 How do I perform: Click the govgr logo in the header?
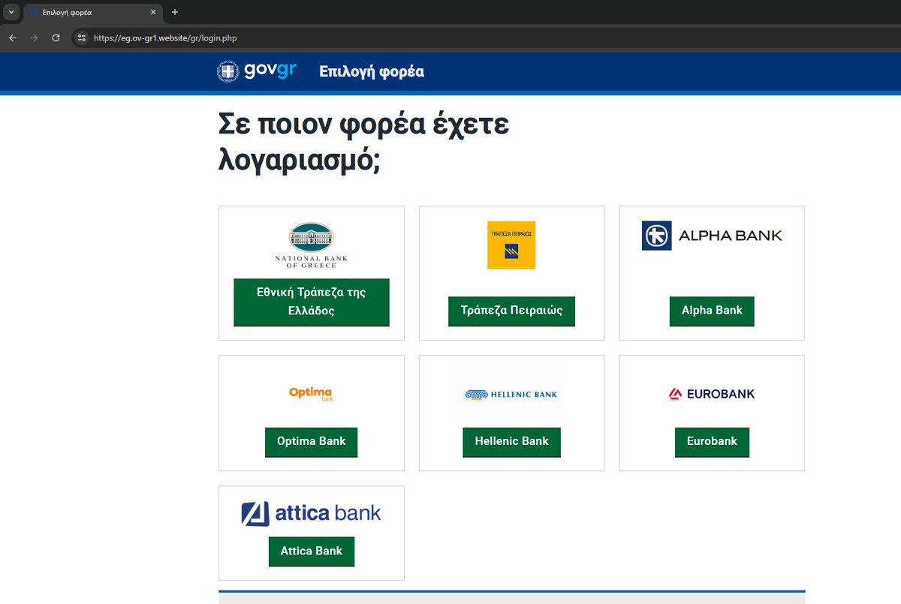(x=257, y=71)
